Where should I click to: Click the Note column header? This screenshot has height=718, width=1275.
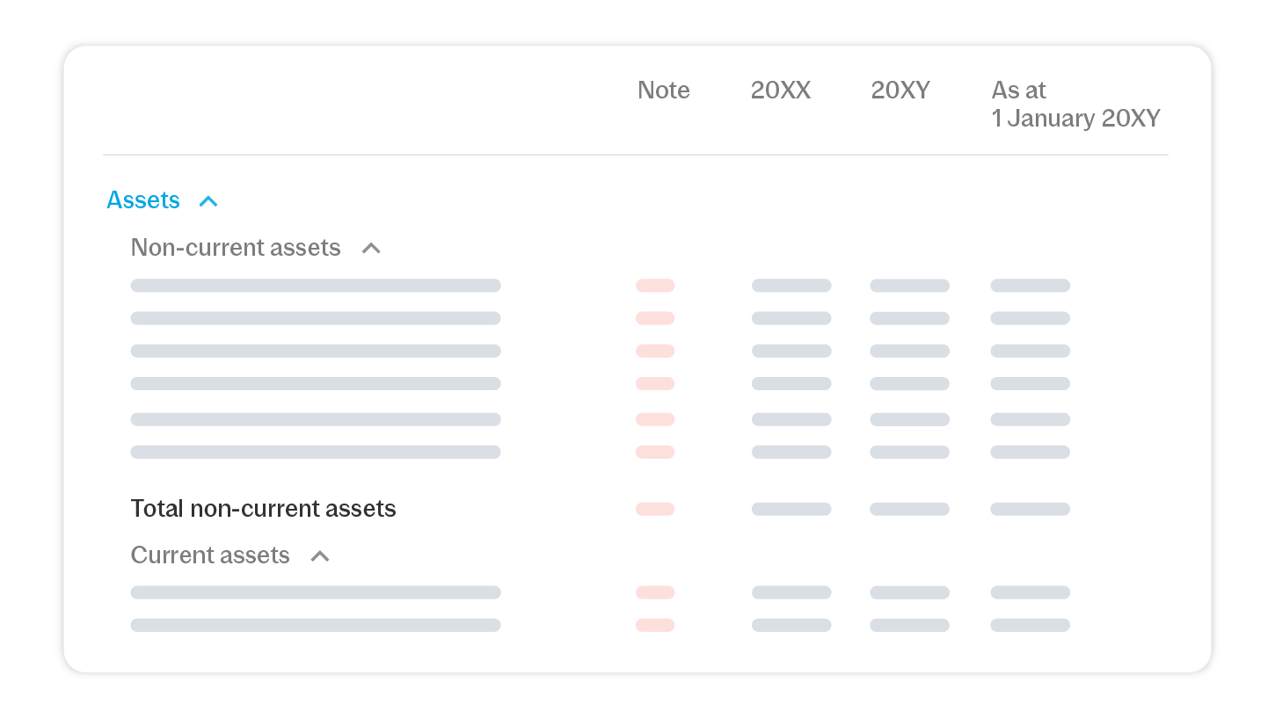pyautogui.click(x=663, y=91)
